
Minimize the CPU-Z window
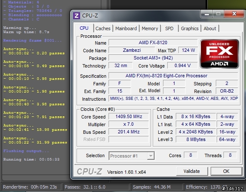206,14
